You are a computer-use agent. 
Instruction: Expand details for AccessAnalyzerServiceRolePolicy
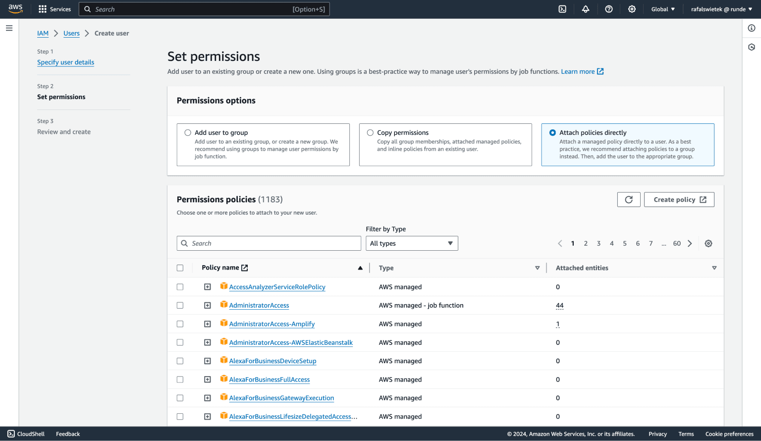tap(208, 286)
